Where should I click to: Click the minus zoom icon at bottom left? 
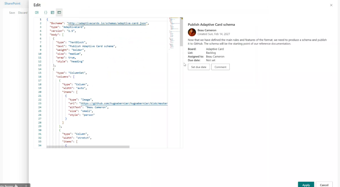[x=21, y=186]
